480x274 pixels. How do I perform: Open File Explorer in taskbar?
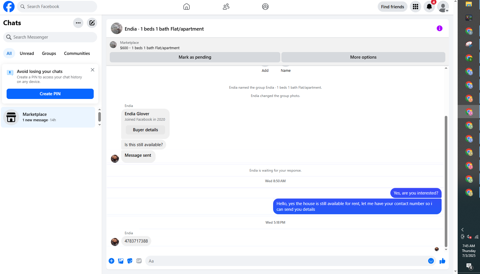coord(469,4)
